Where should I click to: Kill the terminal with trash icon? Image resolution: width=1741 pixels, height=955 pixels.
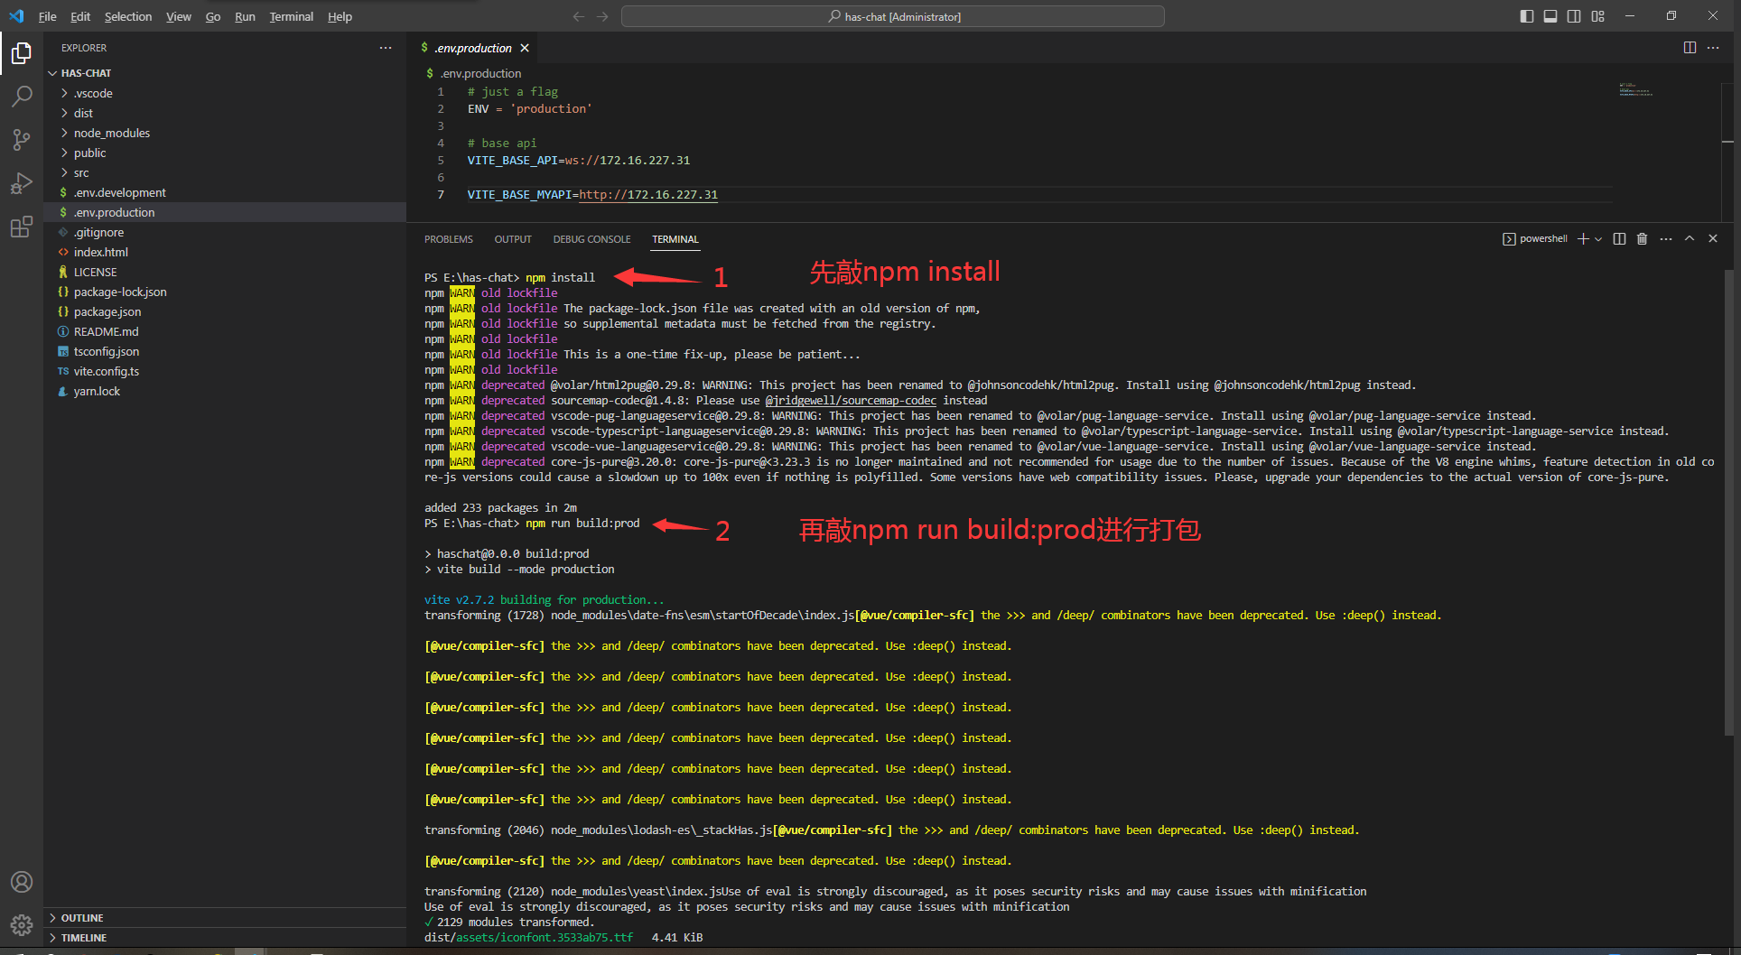click(x=1642, y=239)
